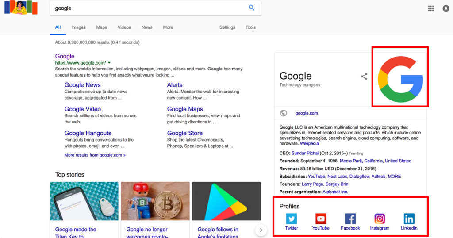453x238 pixels.
Task: Open the Alerts sitelink
Action: coord(174,85)
